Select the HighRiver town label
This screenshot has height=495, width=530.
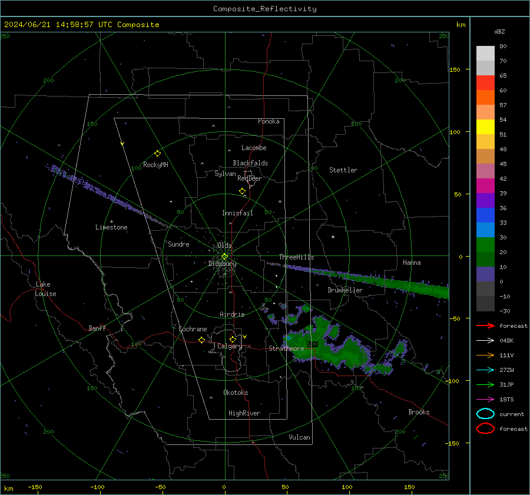[244, 413]
